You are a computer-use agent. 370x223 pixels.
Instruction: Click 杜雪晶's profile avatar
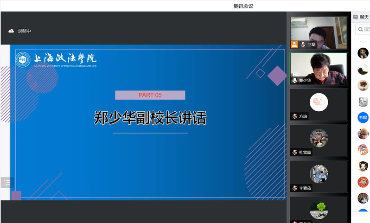(319, 138)
